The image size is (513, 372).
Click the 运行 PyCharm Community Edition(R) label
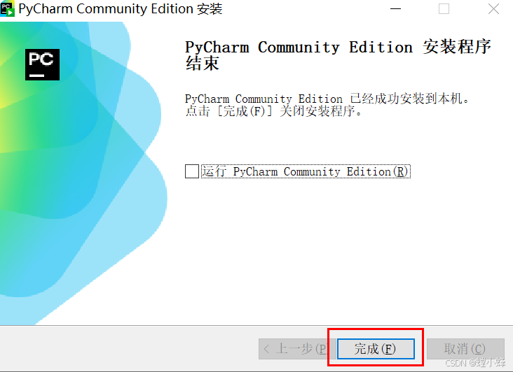pos(306,171)
